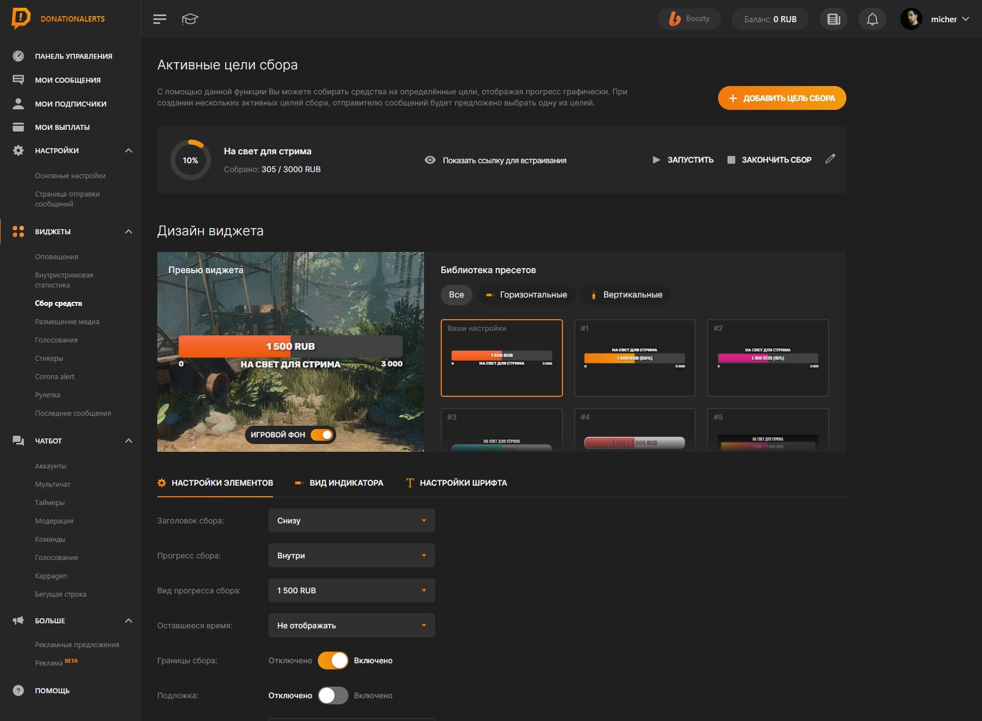Click the Добавить цель сбора button
Viewport: 982px width, 721px height.
(x=782, y=98)
